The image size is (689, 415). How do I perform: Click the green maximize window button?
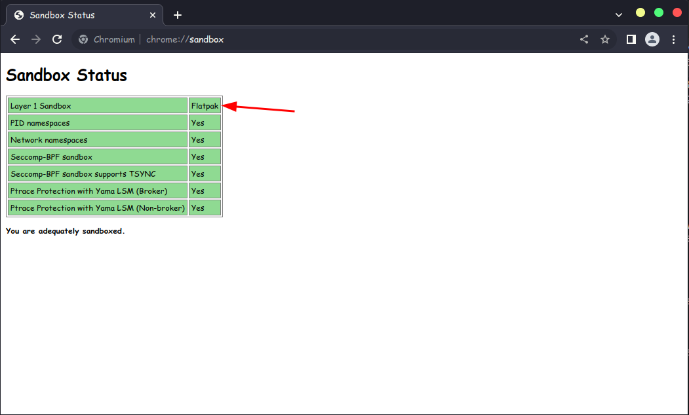(659, 12)
